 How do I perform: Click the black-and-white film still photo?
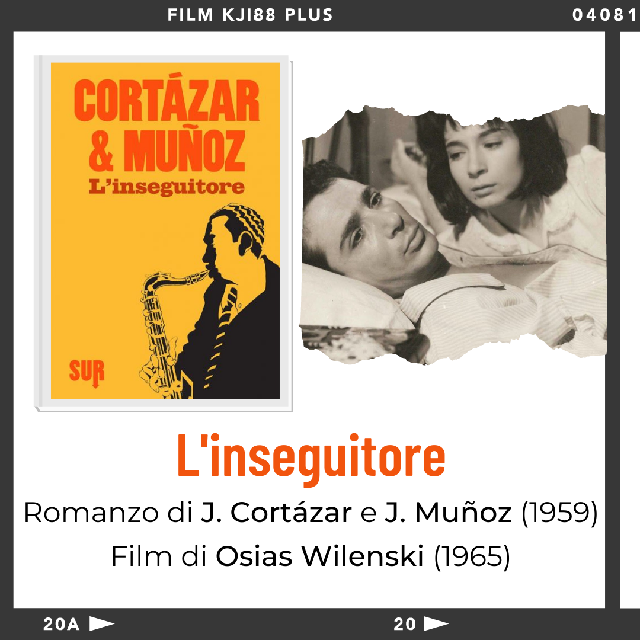coord(453,235)
